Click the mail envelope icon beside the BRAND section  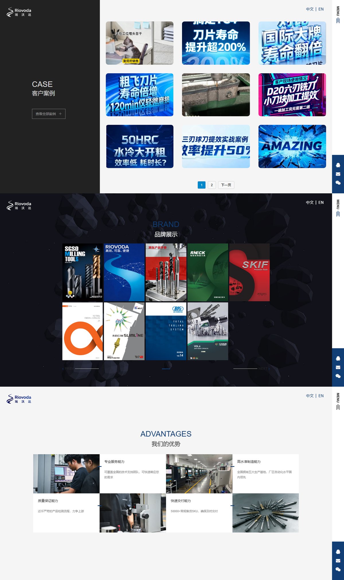(x=338, y=367)
